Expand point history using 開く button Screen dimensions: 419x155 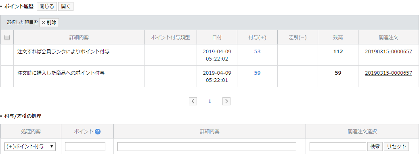click(x=66, y=7)
